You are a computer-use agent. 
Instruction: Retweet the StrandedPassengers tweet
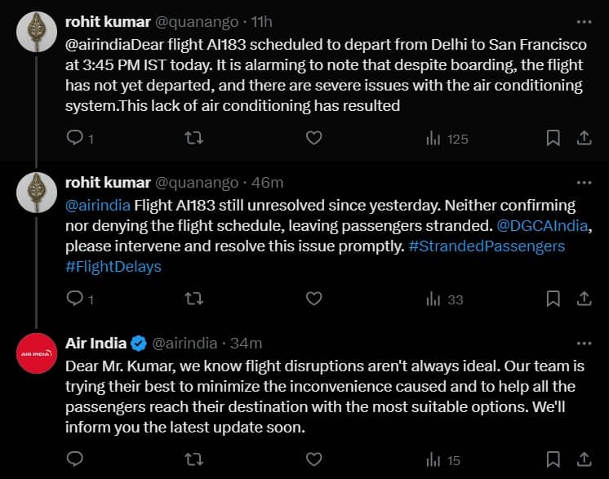[194, 299]
